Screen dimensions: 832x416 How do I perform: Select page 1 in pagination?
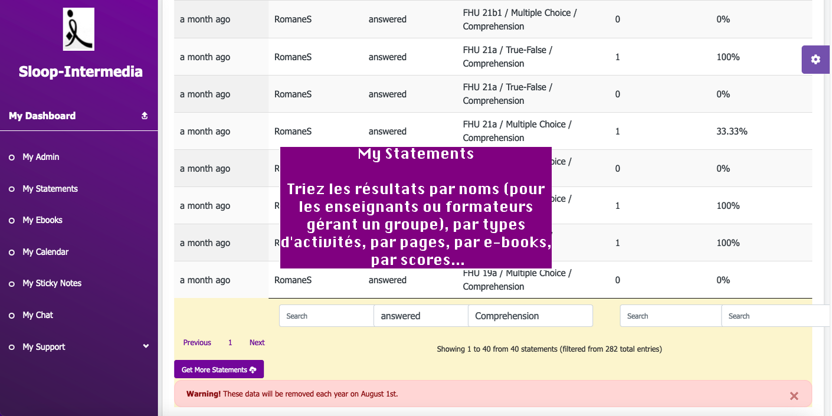pyautogui.click(x=230, y=342)
